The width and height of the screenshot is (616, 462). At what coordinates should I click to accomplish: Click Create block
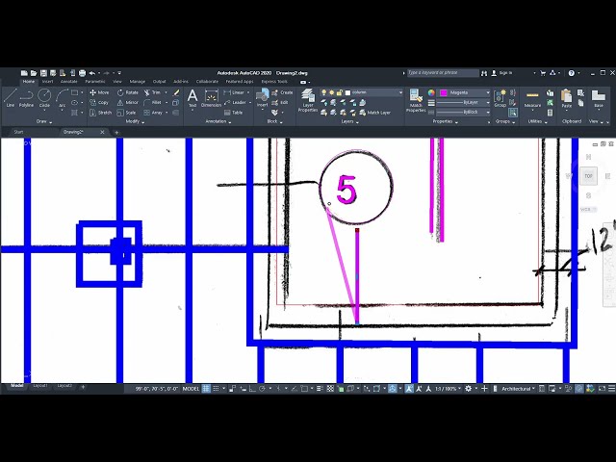click(282, 92)
